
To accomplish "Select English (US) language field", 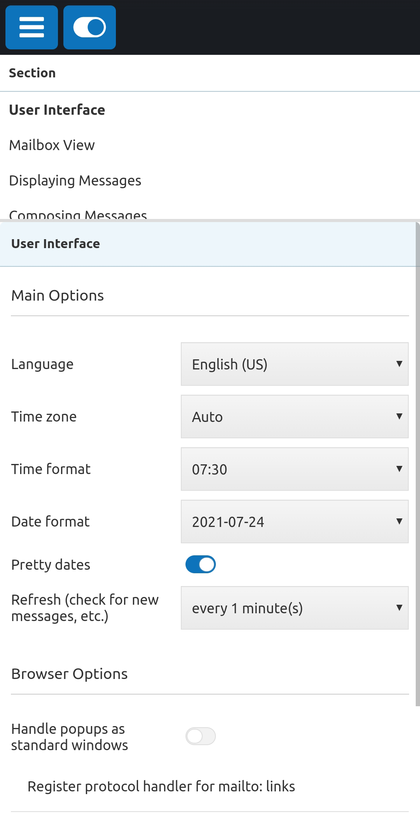I will click(294, 364).
